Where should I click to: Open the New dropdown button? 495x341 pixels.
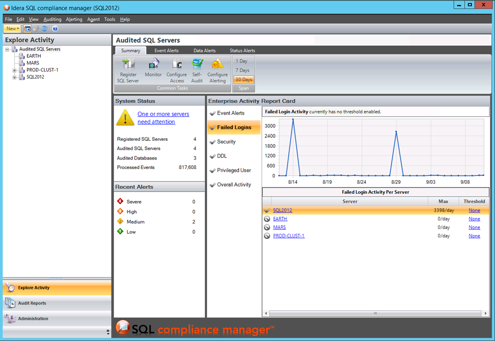pos(12,29)
